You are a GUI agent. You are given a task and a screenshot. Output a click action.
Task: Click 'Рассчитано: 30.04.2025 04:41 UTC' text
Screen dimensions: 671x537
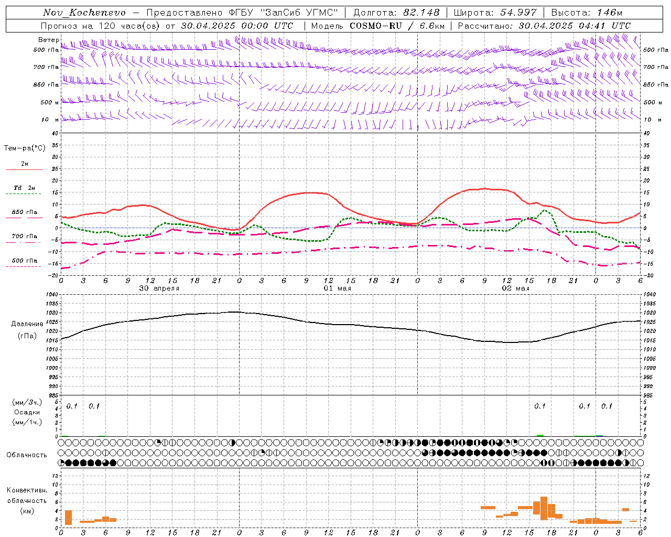tap(544, 26)
